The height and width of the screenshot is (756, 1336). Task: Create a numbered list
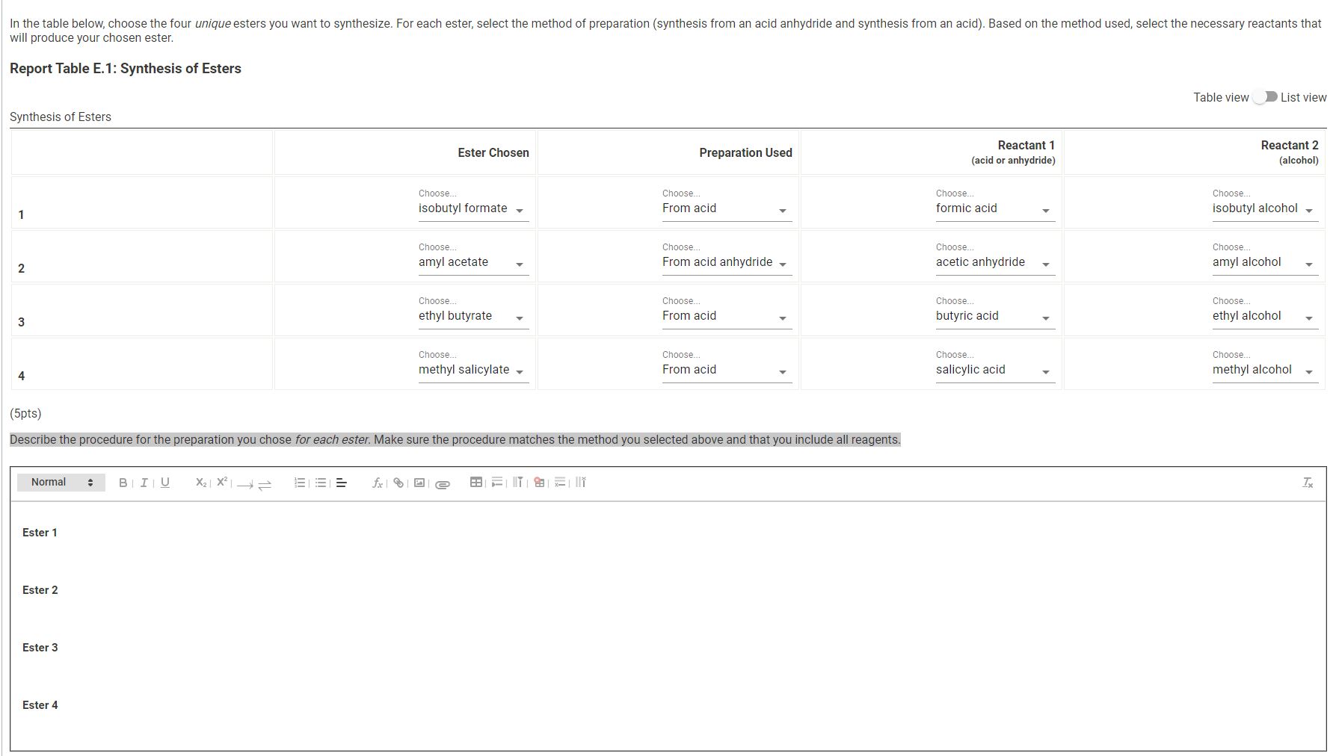[300, 482]
